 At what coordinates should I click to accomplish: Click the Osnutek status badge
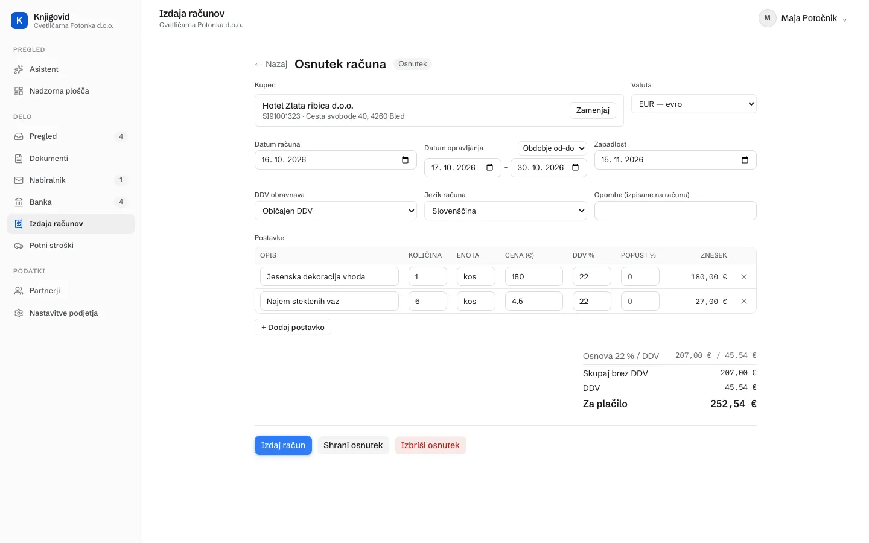point(413,64)
